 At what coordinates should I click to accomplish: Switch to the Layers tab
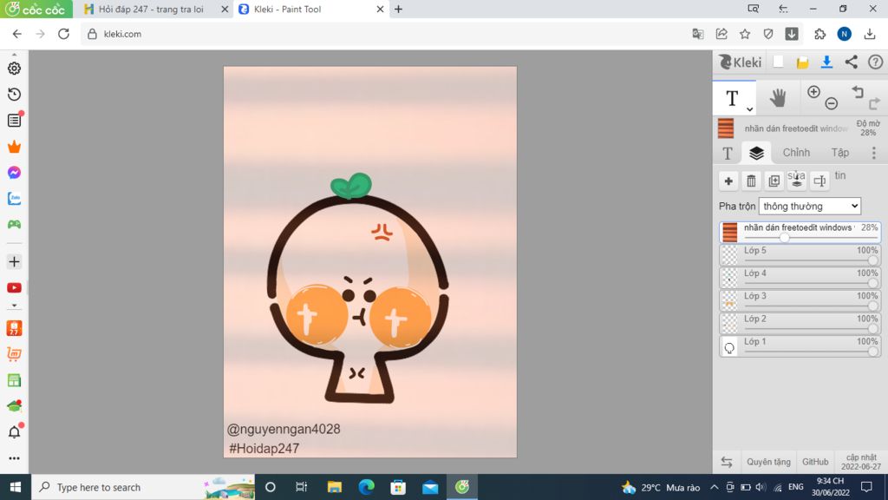(x=756, y=153)
